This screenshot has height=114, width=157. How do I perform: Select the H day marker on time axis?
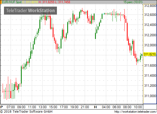point(95,107)
